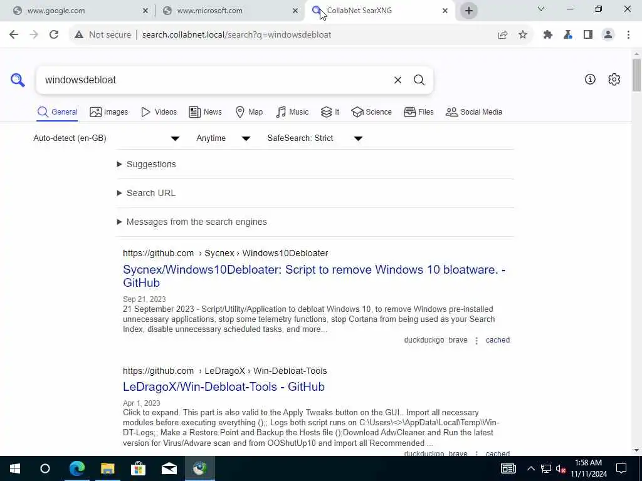This screenshot has height=481, width=642.
Task: Click the page vertical scrollbar thumb
Action: click(636, 75)
